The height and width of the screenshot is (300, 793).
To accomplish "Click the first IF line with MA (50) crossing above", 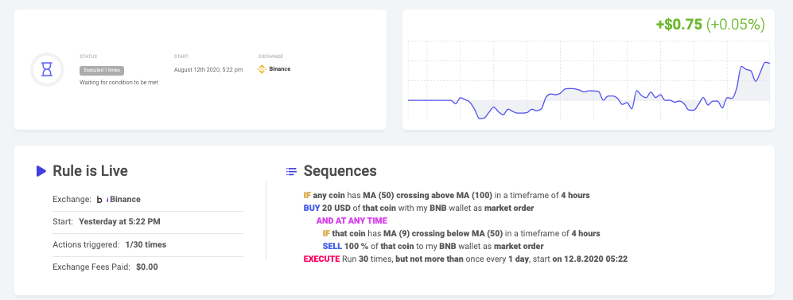I will (446, 195).
